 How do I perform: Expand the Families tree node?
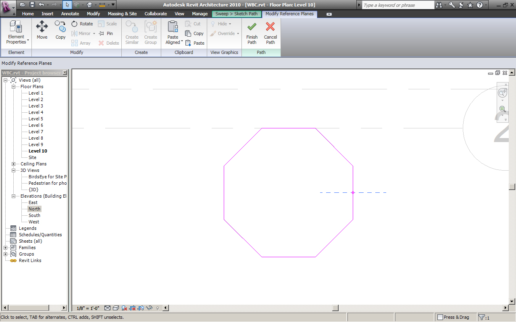click(6, 248)
